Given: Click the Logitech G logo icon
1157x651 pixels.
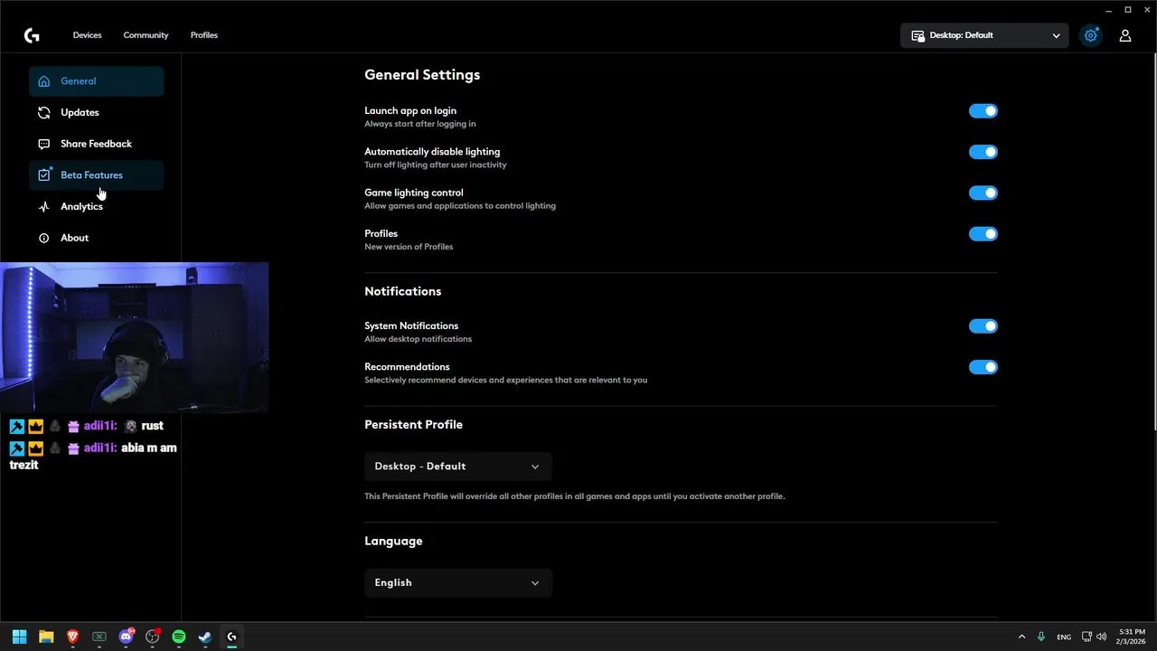Looking at the screenshot, I should (x=32, y=35).
